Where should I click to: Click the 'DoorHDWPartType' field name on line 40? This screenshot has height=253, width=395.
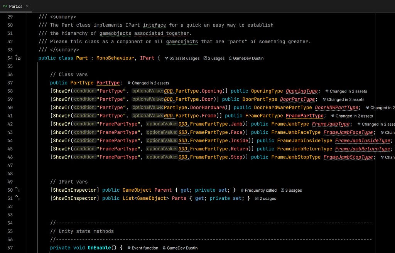click(x=336, y=108)
